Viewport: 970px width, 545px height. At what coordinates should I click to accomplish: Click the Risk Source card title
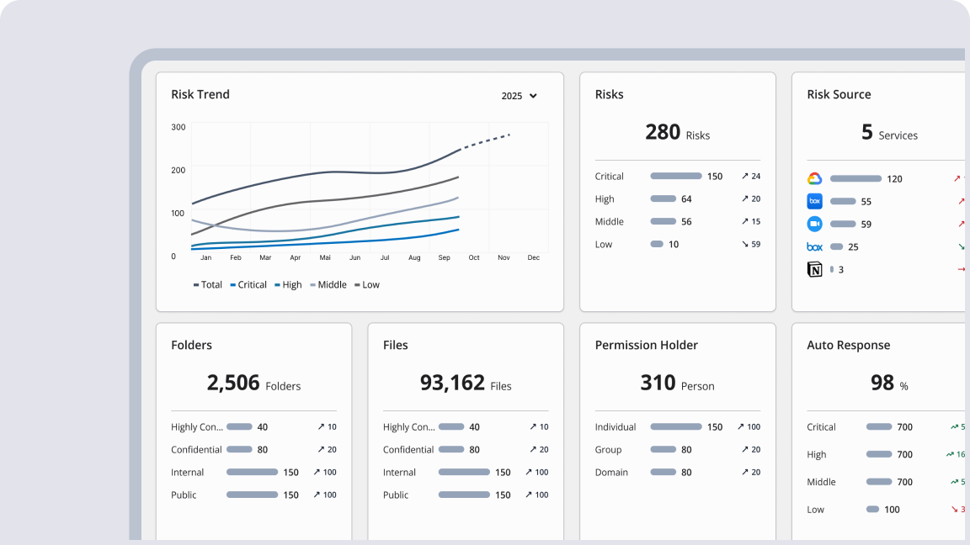[x=839, y=94]
